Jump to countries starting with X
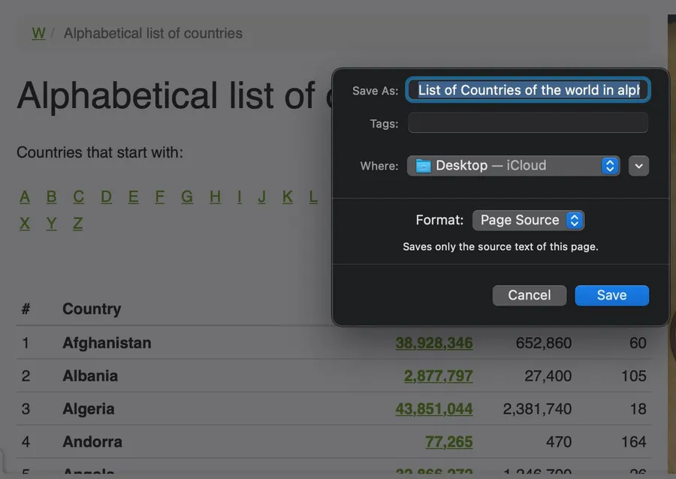Image resolution: width=676 pixels, height=479 pixels. point(25,224)
